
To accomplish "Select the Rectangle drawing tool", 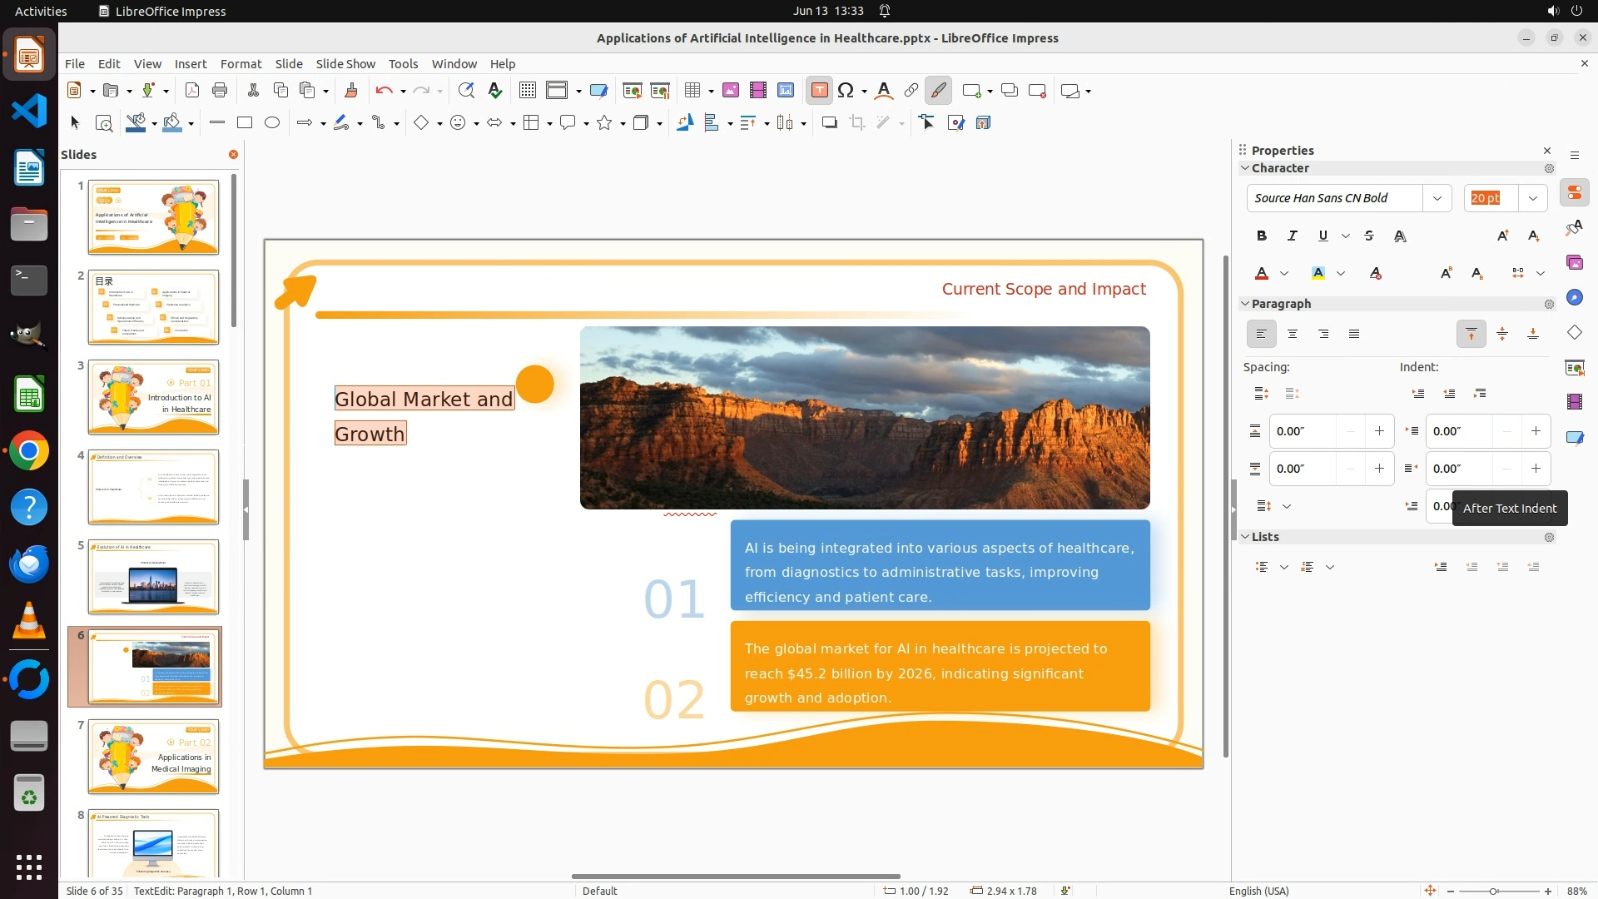I will click(244, 123).
